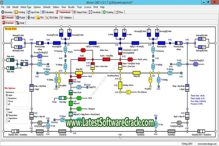Click the yellow Steady-State label

tap(11, 29)
